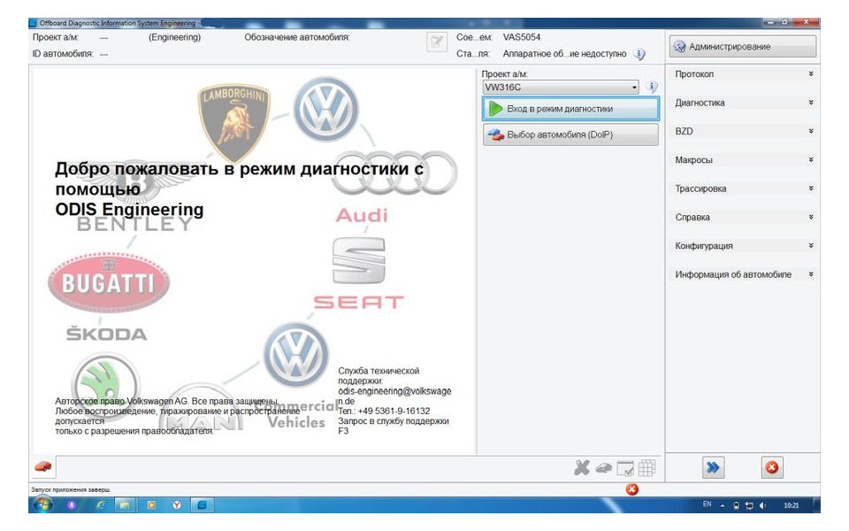Viewport: 849px width, 531px height.
Task: Click Макросы label in side menu
Action: (x=693, y=160)
